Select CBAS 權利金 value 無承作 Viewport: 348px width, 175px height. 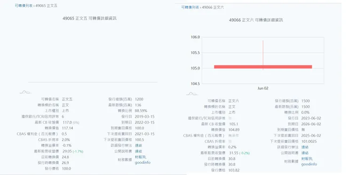[233, 135]
